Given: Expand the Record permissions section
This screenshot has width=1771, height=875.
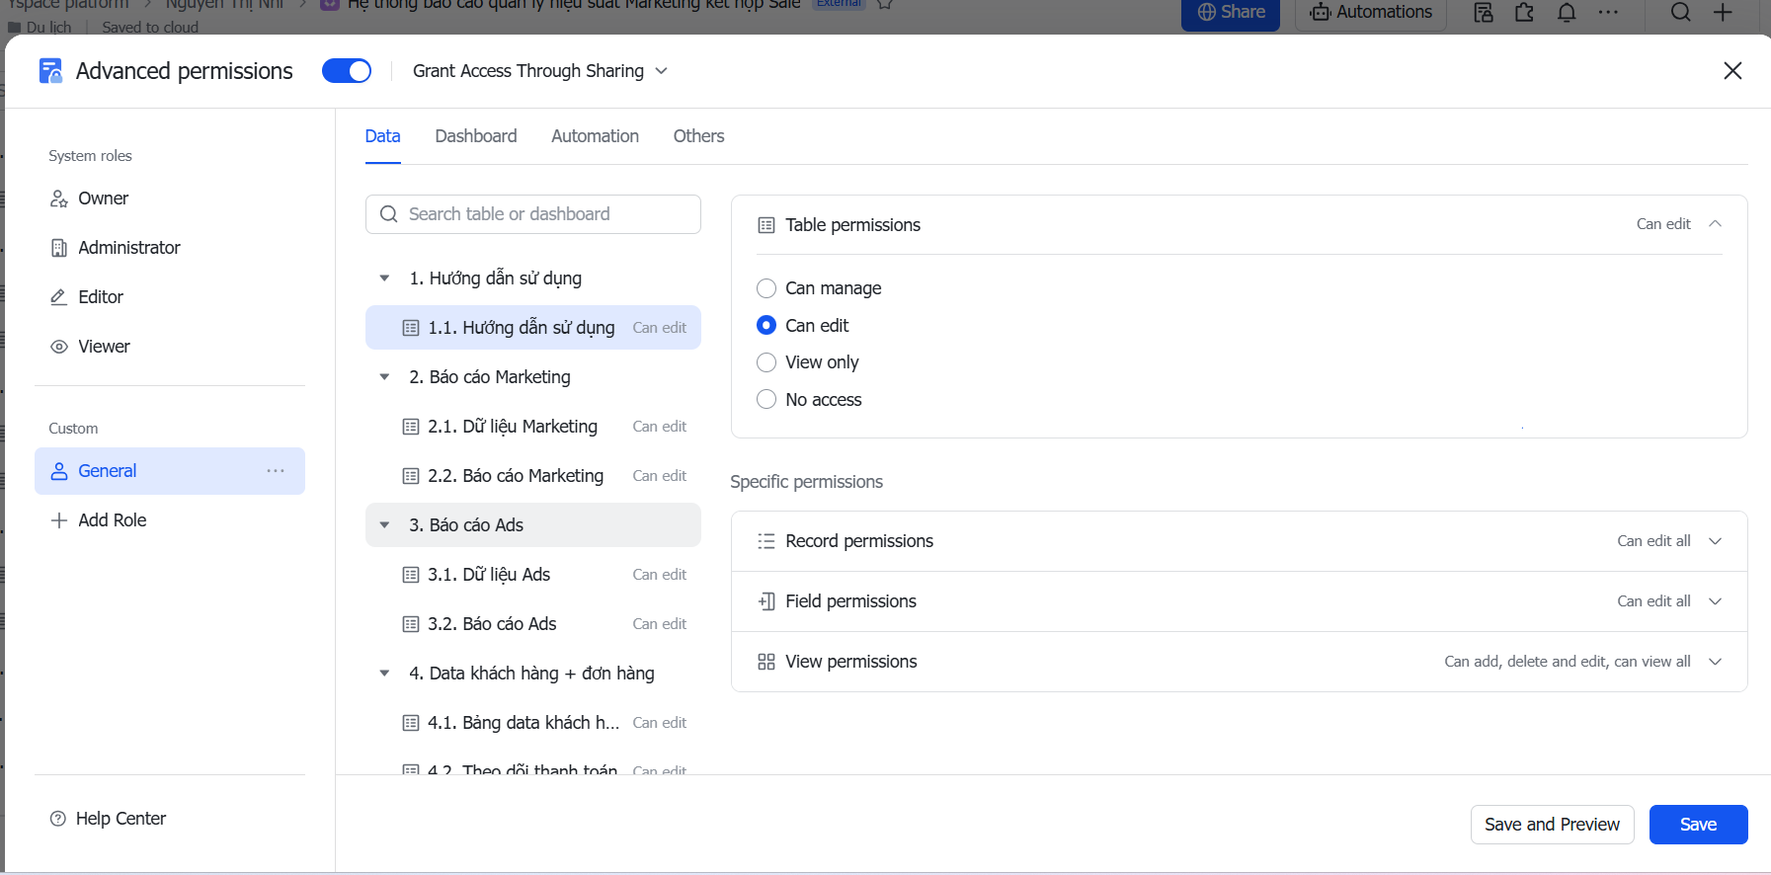Looking at the screenshot, I should (x=1240, y=541).
